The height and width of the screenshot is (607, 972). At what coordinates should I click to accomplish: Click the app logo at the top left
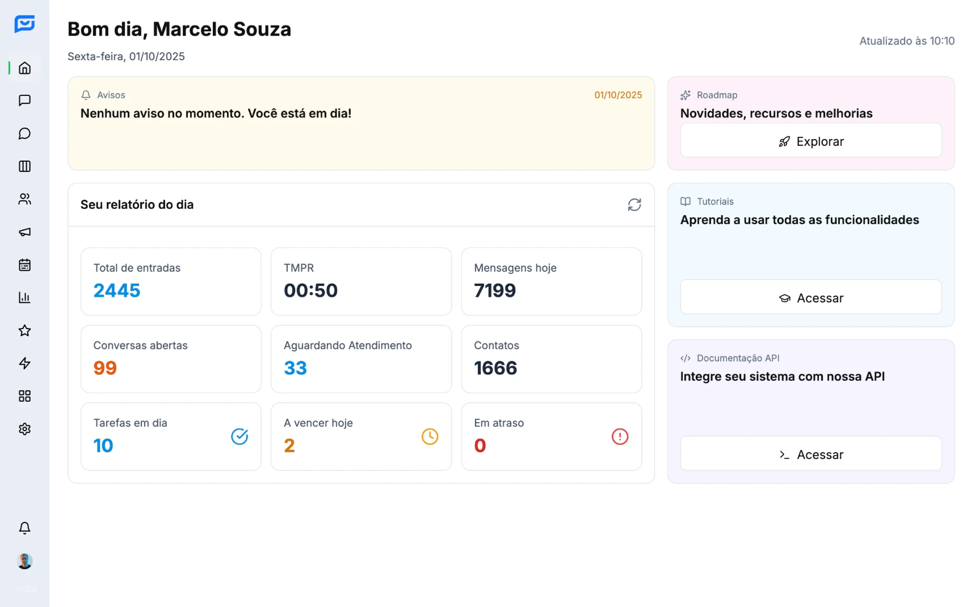[x=25, y=24]
